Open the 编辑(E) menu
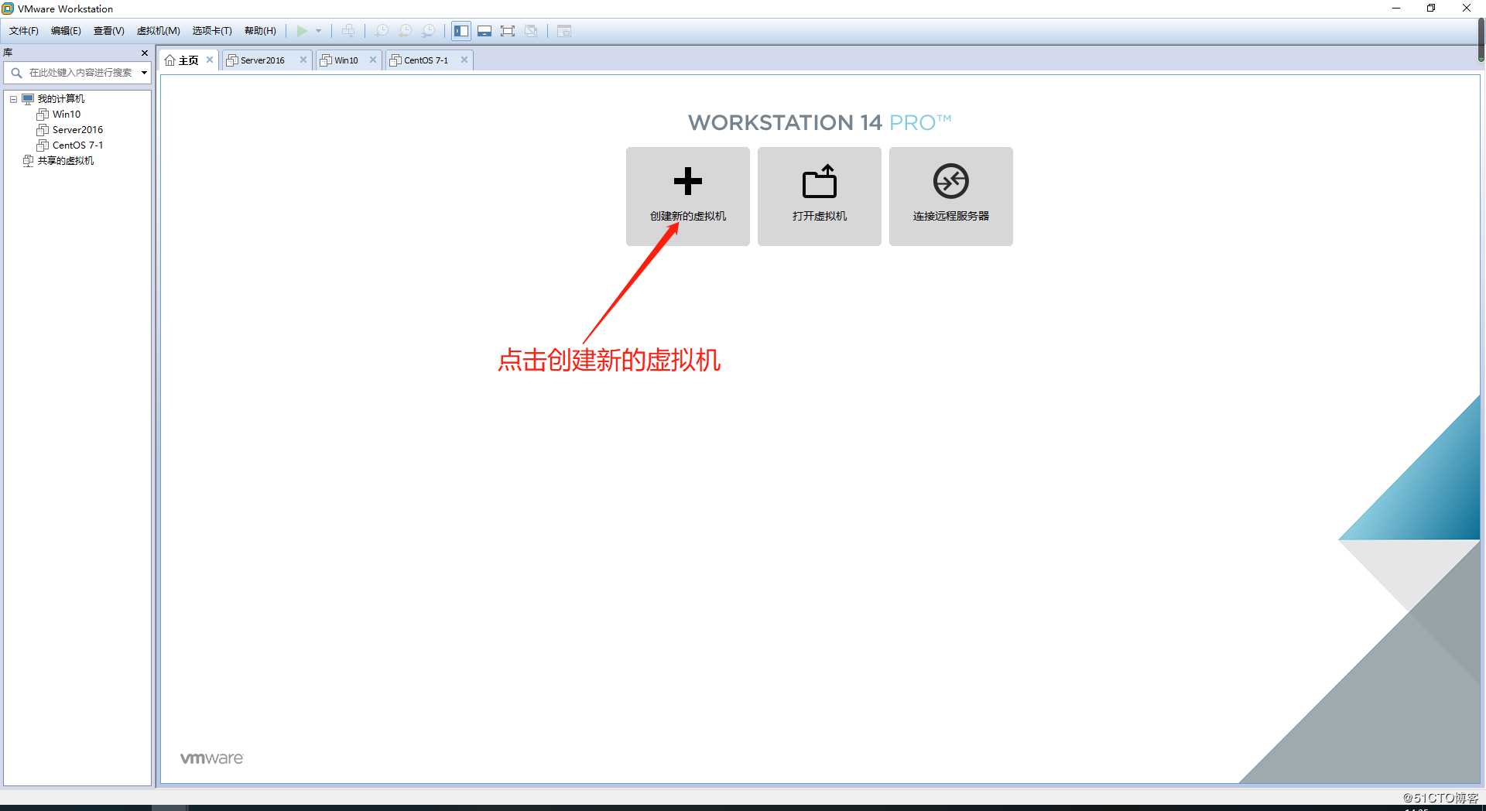This screenshot has height=811, width=1486. point(66,31)
